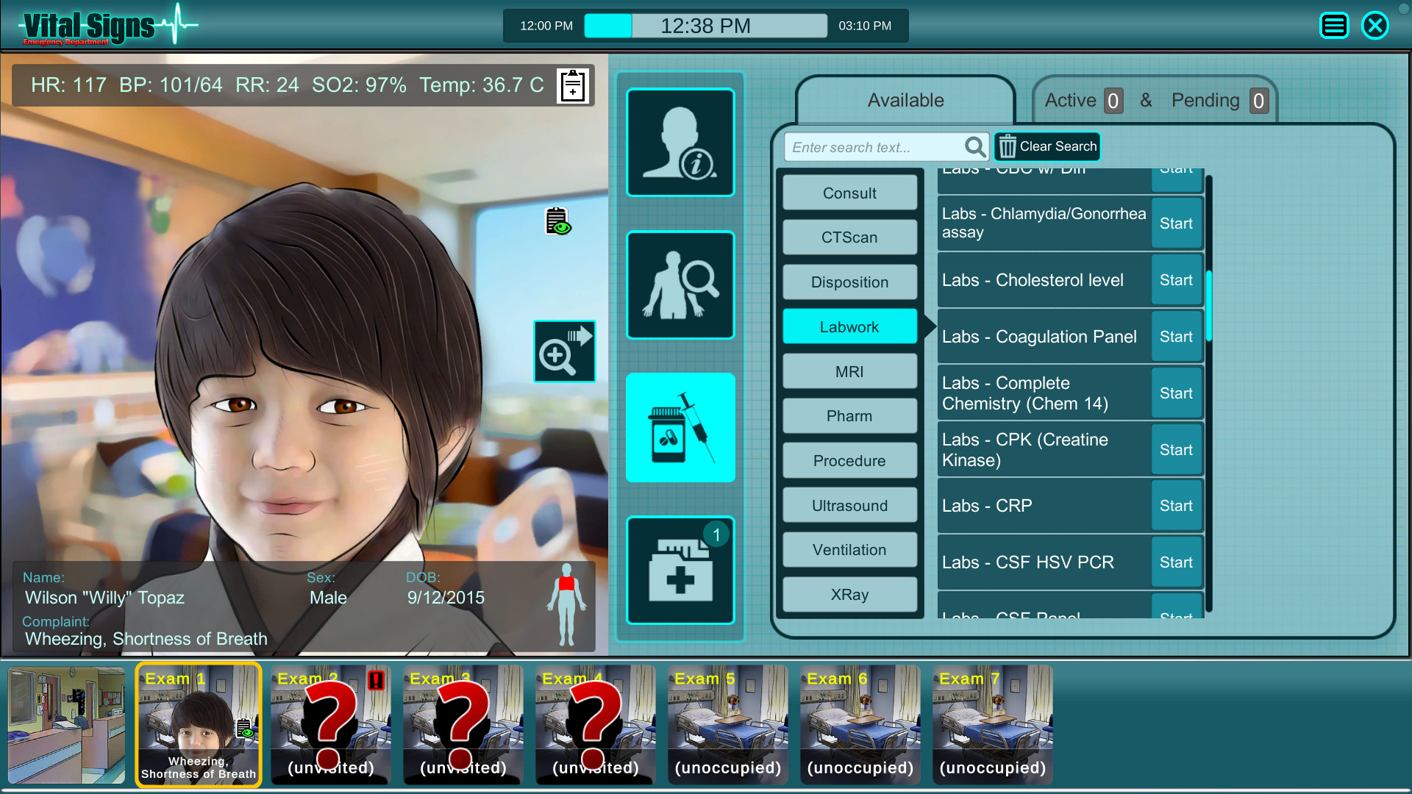Image resolution: width=1412 pixels, height=794 pixels.
Task: Expand the Ventilation category list
Action: click(x=849, y=549)
